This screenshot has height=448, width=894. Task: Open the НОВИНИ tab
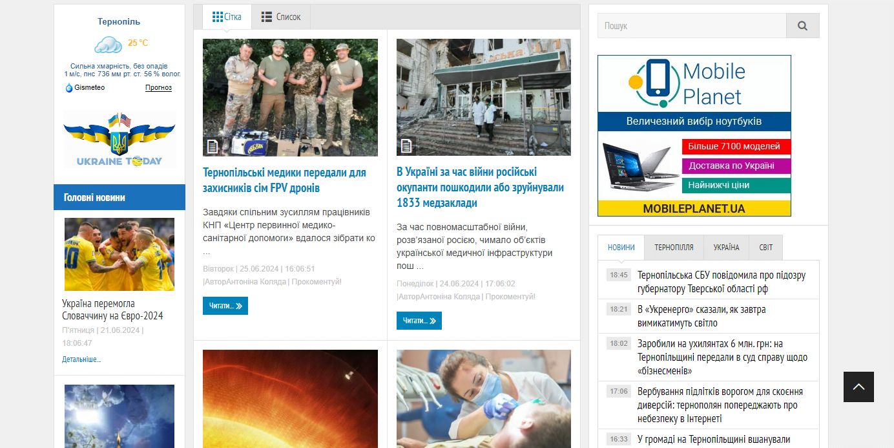point(621,248)
